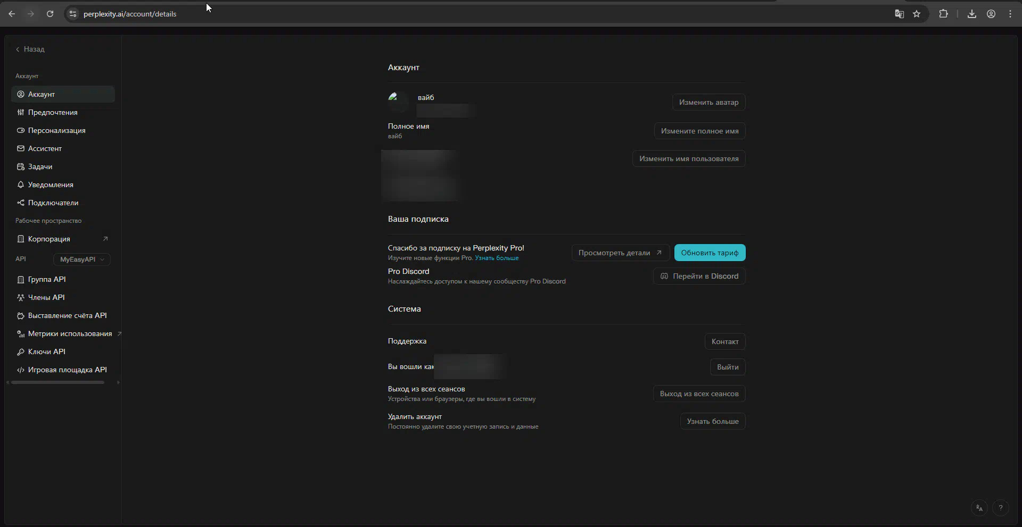Open the browser profile icon

pyautogui.click(x=991, y=14)
